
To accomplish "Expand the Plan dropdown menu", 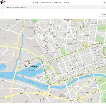I will [36, 3].
